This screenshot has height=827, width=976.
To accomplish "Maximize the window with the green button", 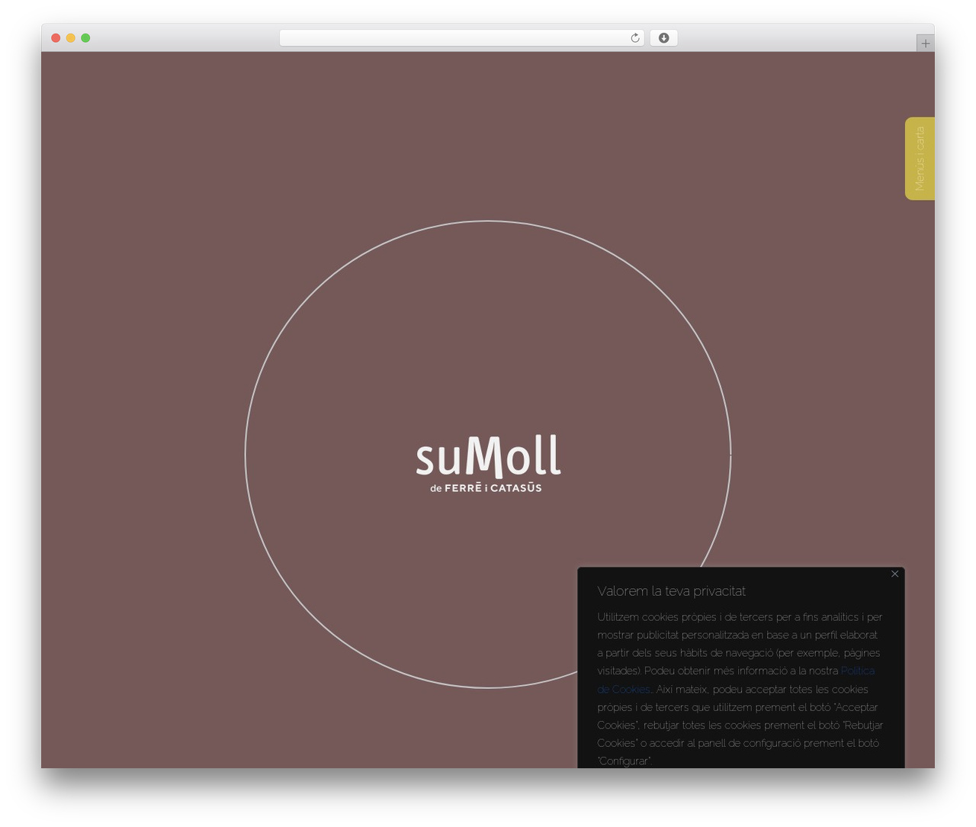I will [x=85, y=38].
